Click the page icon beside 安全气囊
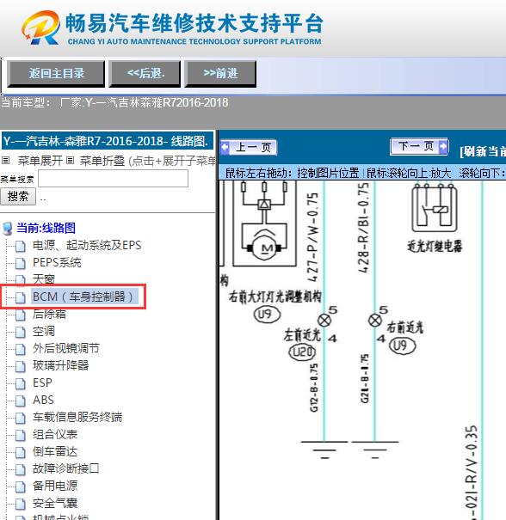 [21, 504]
